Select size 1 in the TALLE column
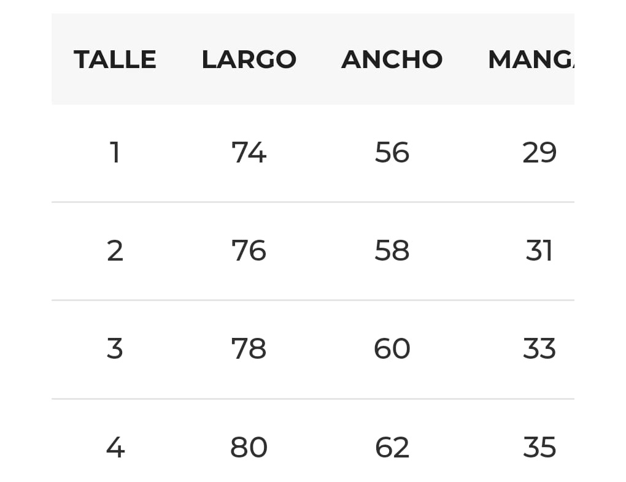Viewport: 626px width, 482px height. (115, 153)
